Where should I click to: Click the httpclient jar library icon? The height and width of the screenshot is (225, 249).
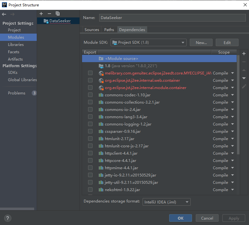[x=101, y=153]
